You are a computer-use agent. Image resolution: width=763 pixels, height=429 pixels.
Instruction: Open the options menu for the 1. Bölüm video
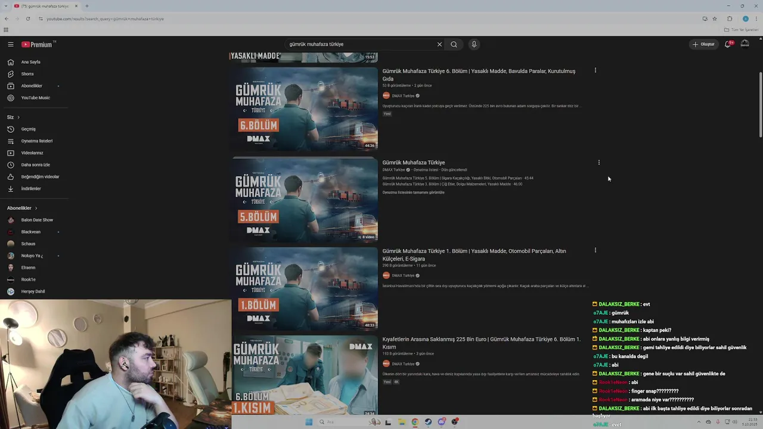(x=595, y=250)
